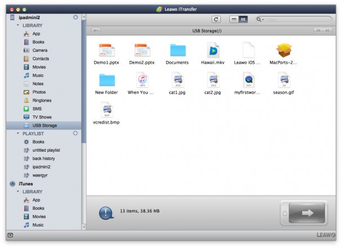The width and height of the screenshot is (342, 248).
Task: Eject the ipadmini2 device
Action: click(x=75, y=17)
